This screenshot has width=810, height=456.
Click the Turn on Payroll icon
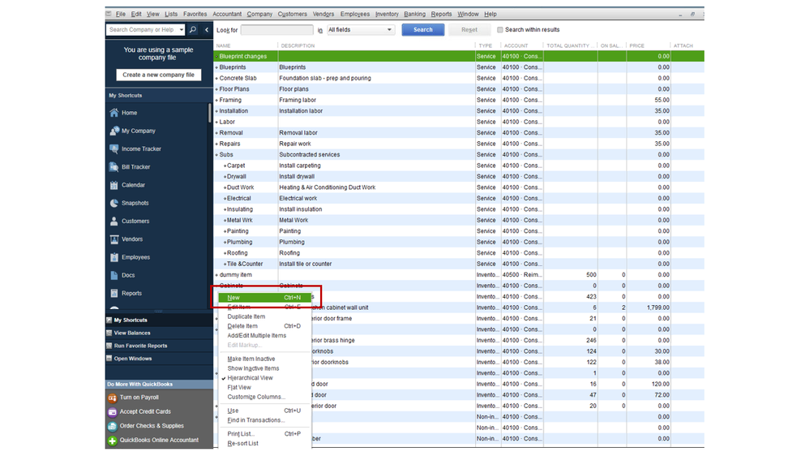pos(112,398)
